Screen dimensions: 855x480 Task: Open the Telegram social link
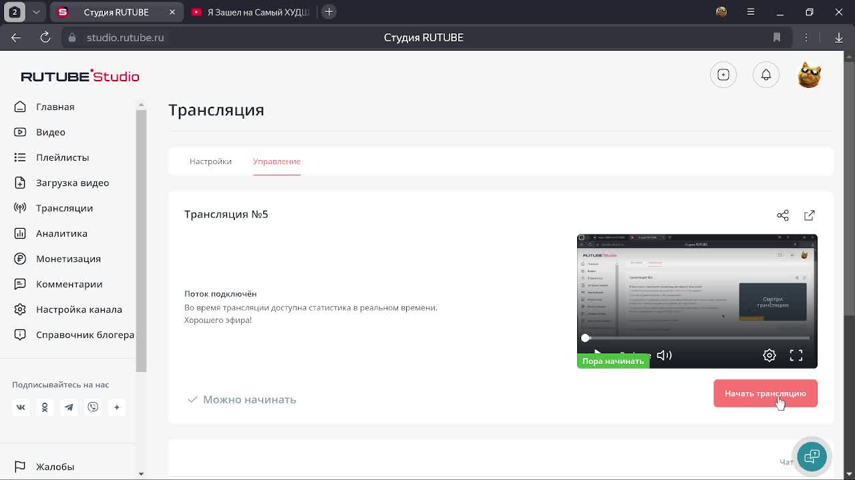69,407
